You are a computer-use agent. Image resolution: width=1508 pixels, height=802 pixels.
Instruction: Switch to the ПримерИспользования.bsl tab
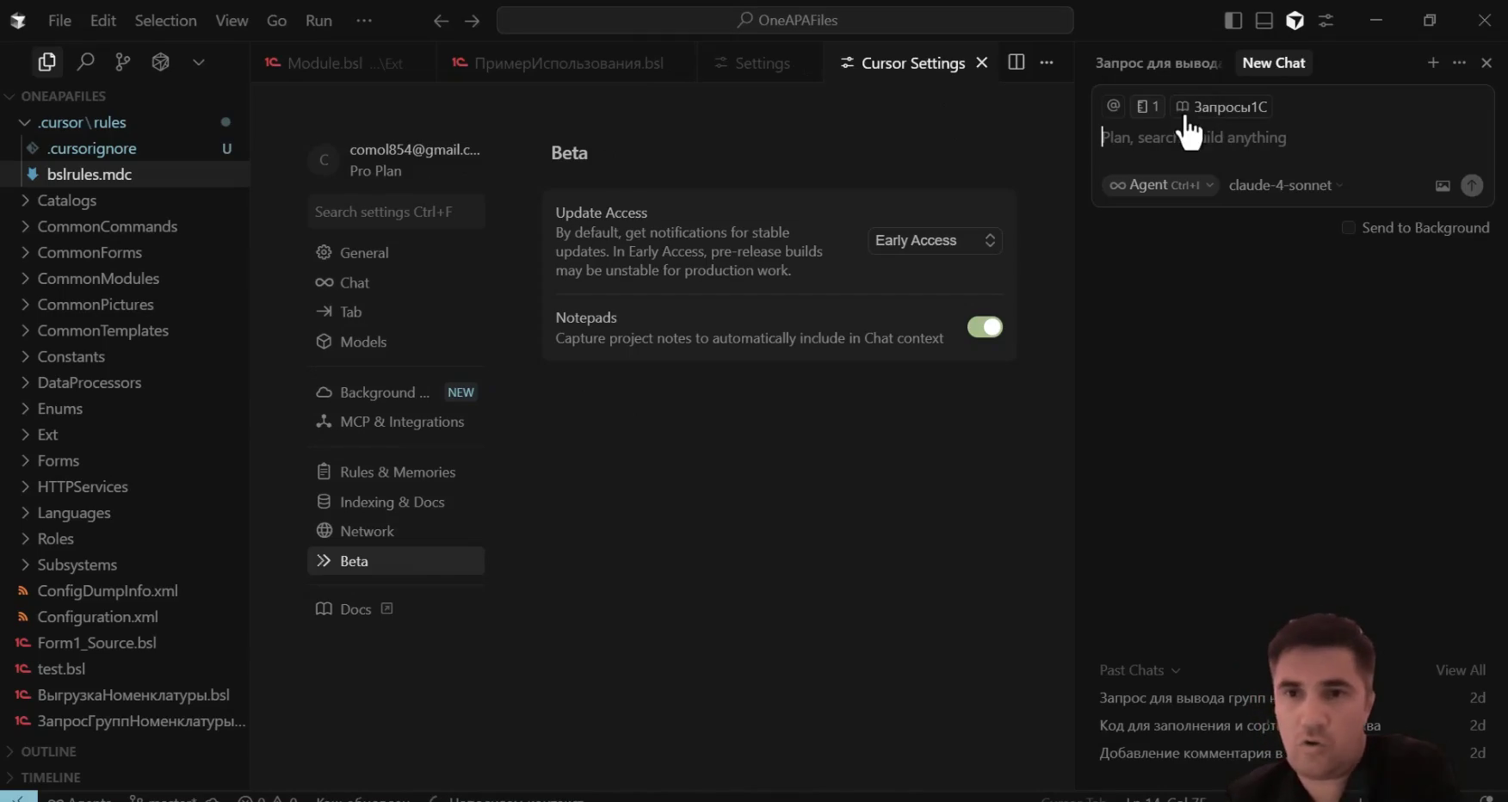[x=568, y=63]
